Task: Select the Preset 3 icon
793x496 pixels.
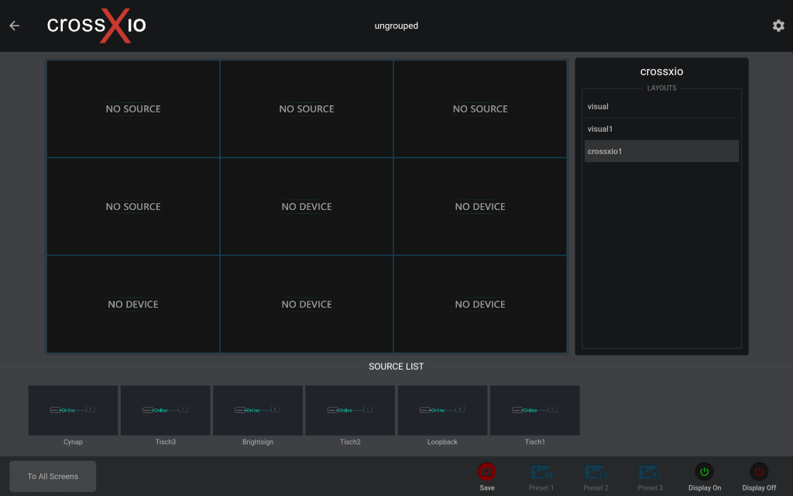Action: 650,471
